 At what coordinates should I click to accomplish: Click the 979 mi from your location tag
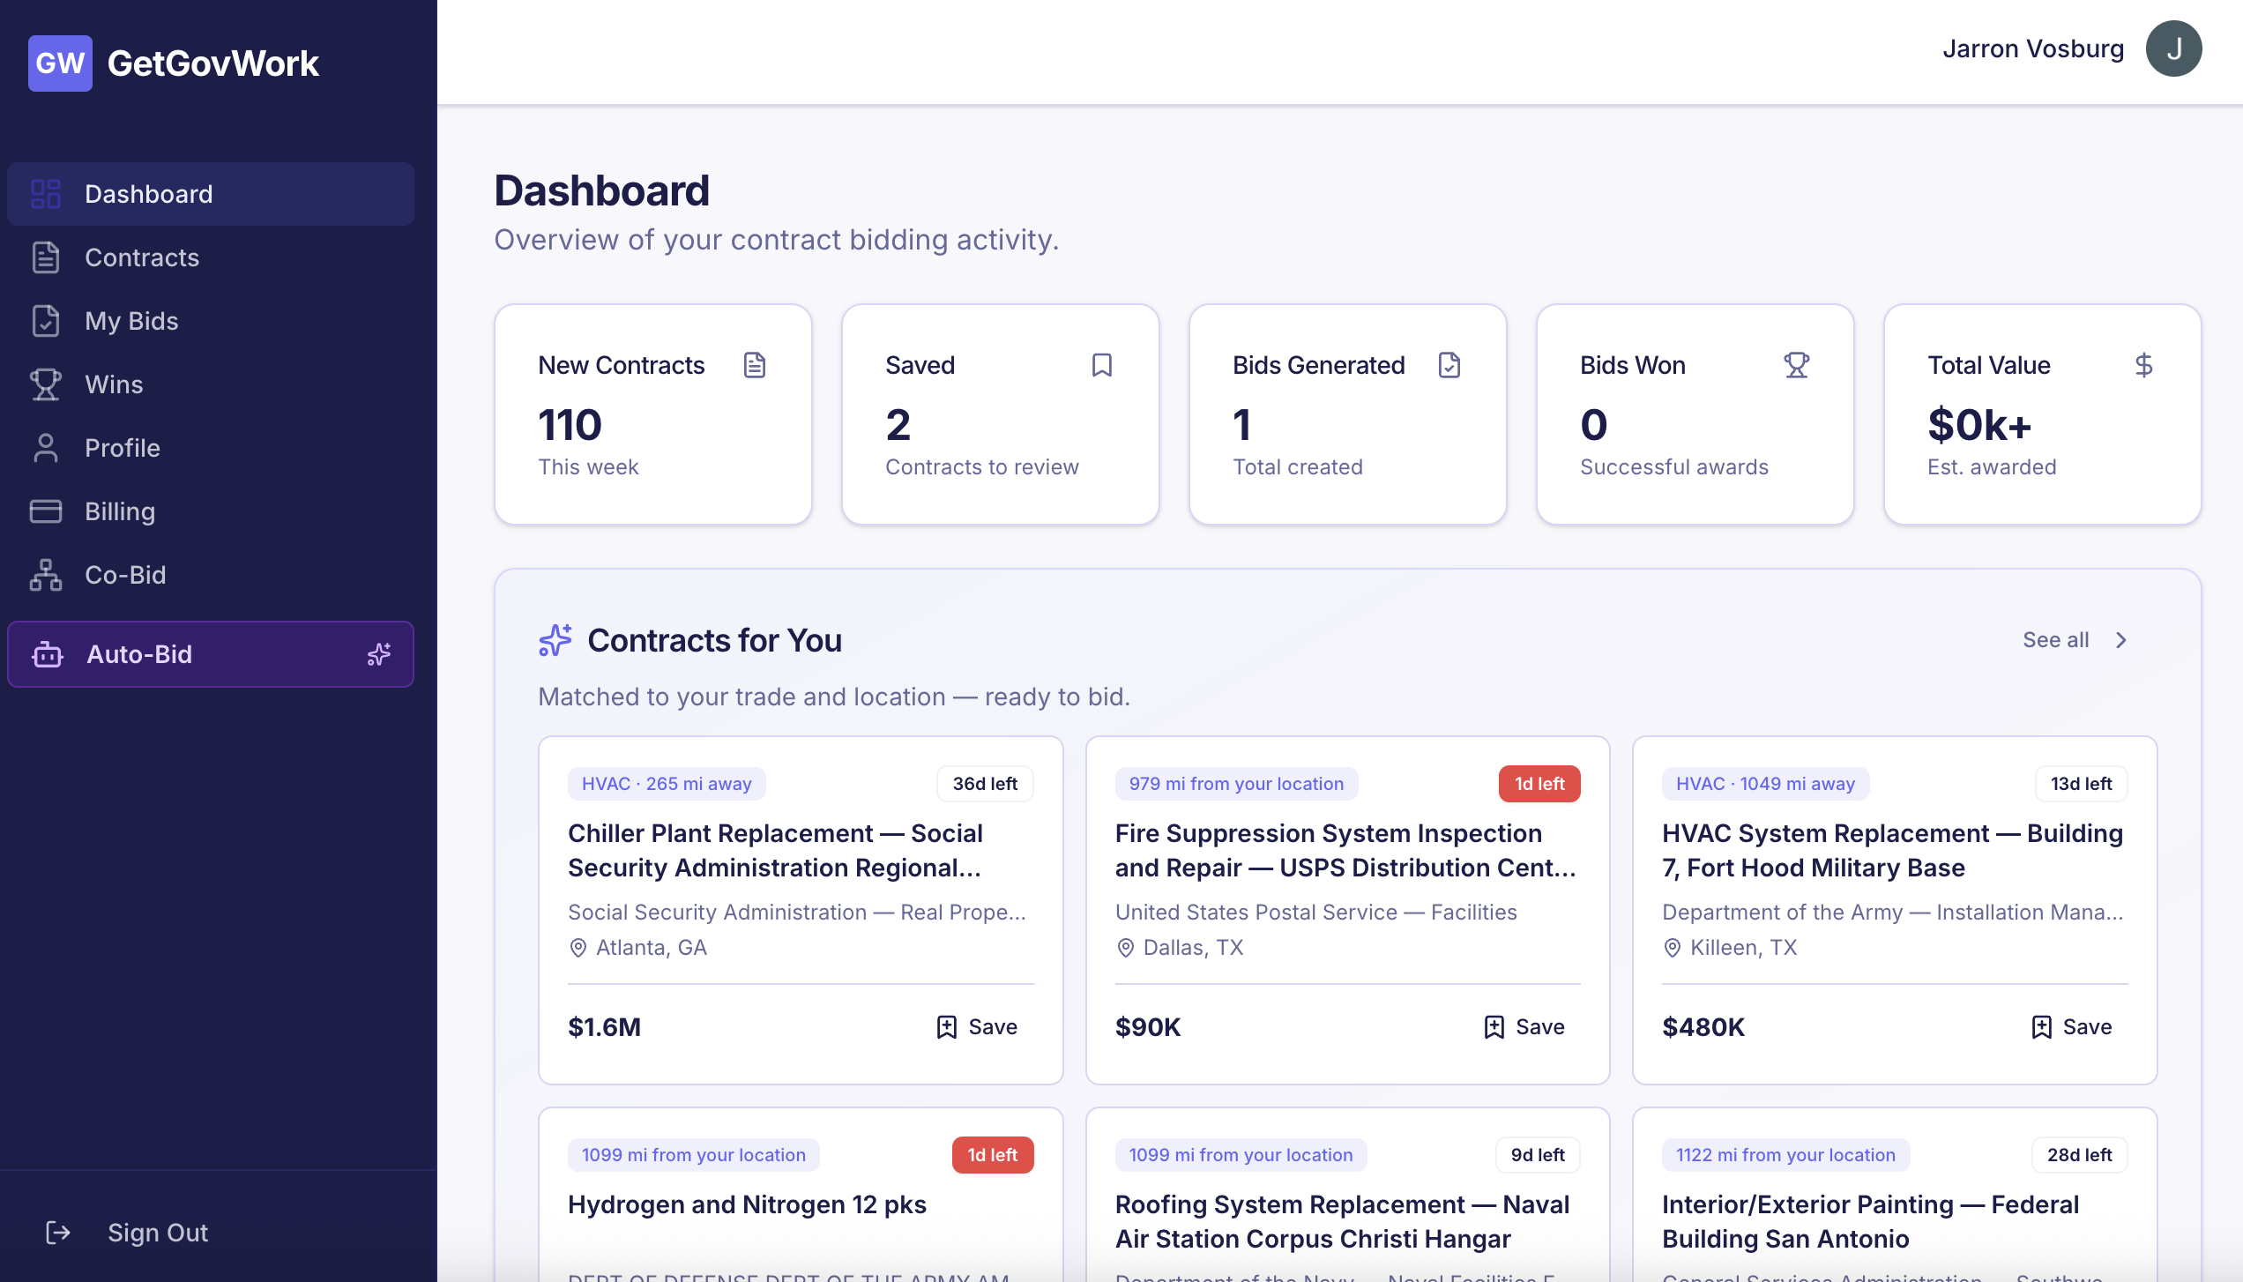[x=1236, y=784]
